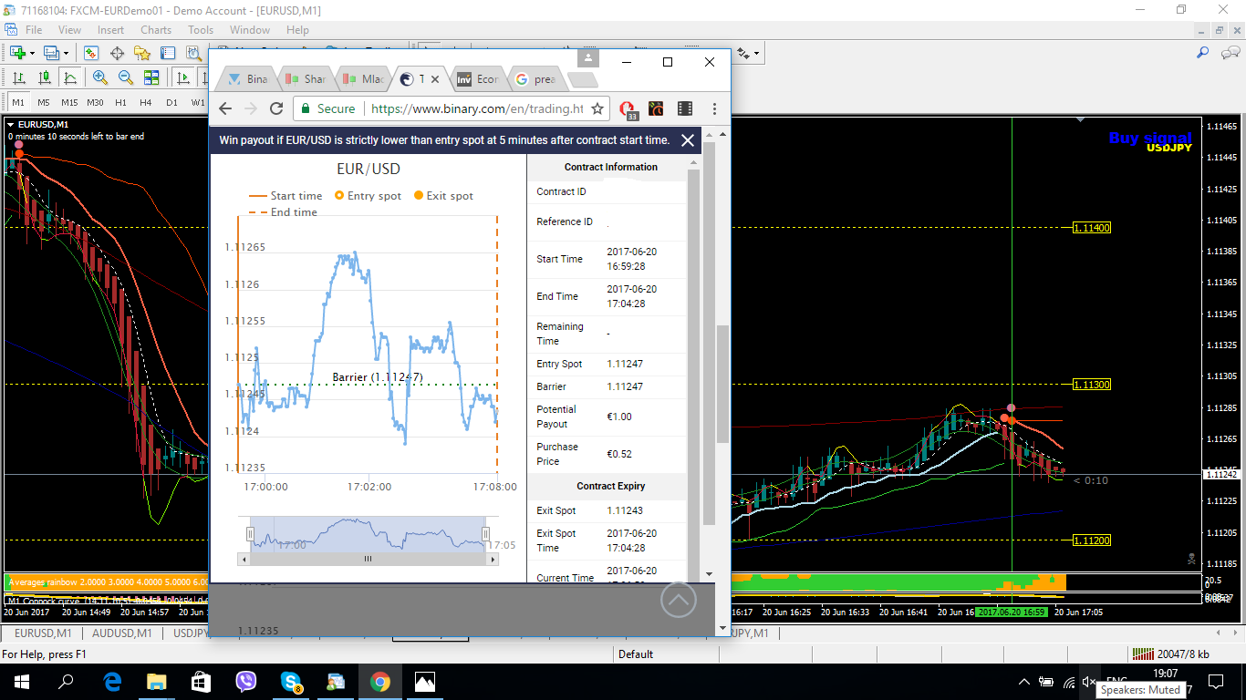Viewport: 1246px width, 700px height.
Task: Click the Zoom In magnifier icon
Action: (99, 77)
